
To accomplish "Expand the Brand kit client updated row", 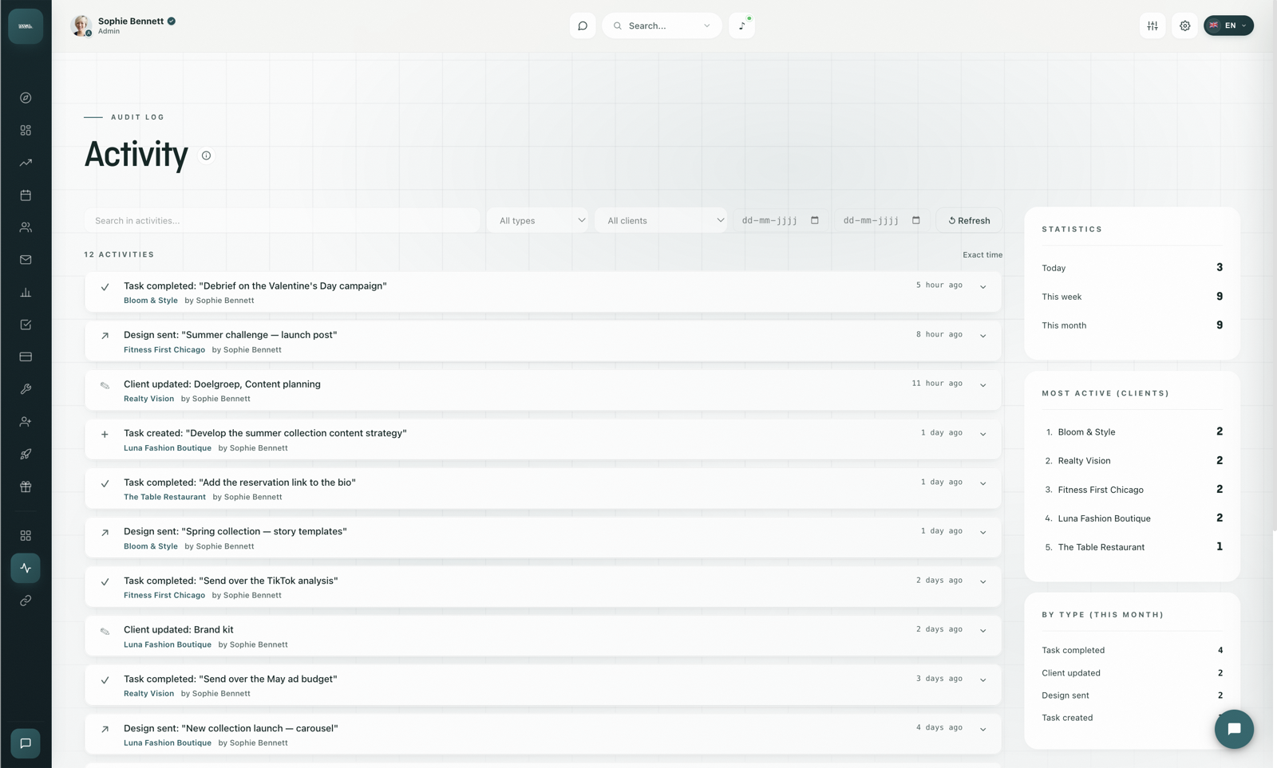I will click(983, 631).
